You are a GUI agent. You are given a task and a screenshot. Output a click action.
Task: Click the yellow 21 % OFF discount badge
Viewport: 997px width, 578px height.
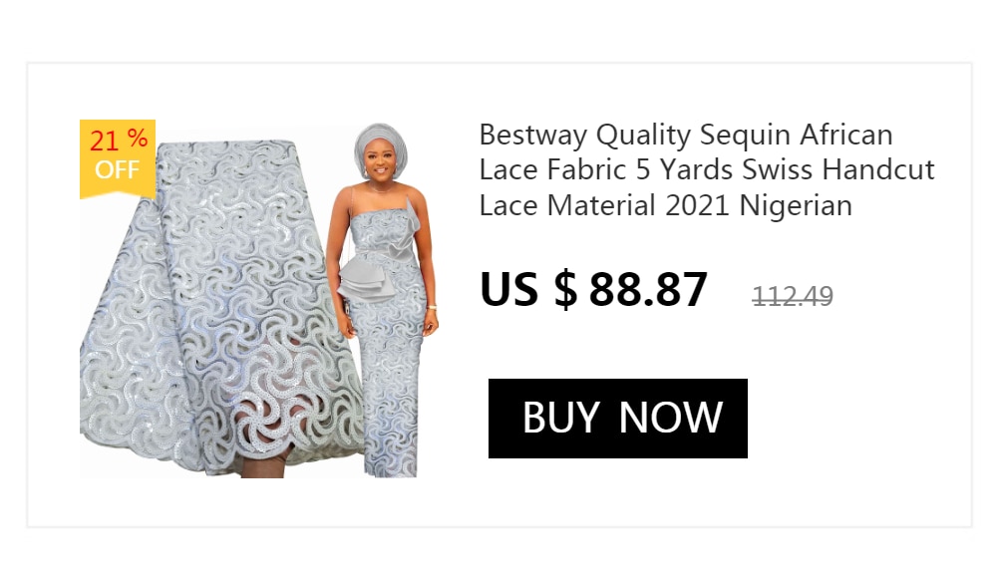118,159
